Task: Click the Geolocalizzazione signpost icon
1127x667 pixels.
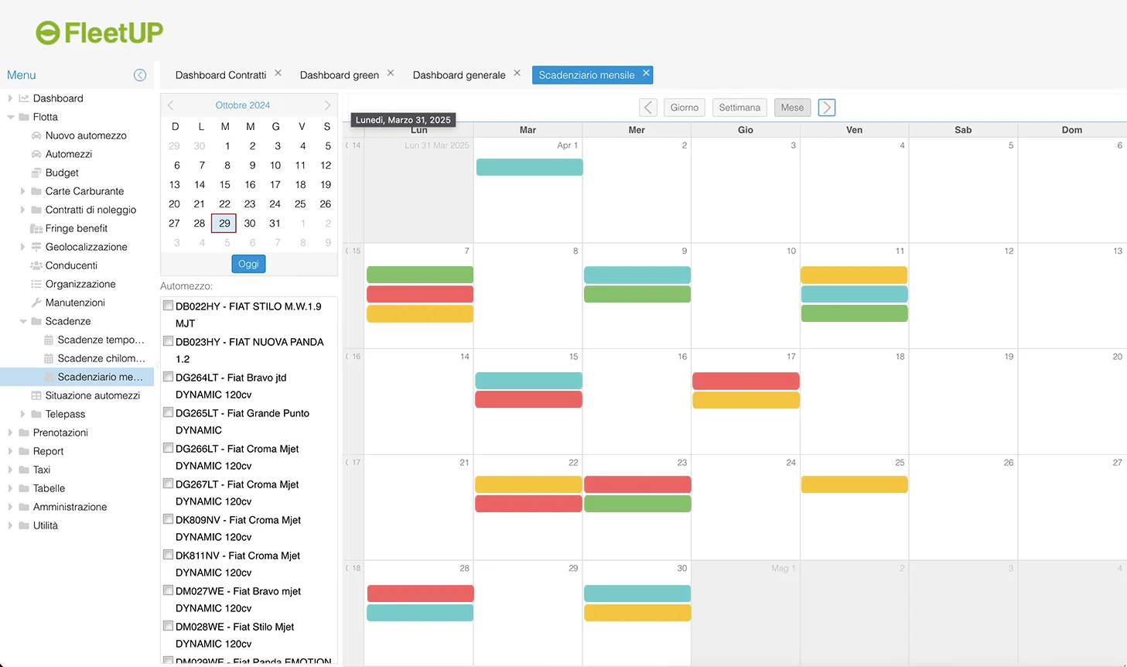Action: [x=36, y=247]
